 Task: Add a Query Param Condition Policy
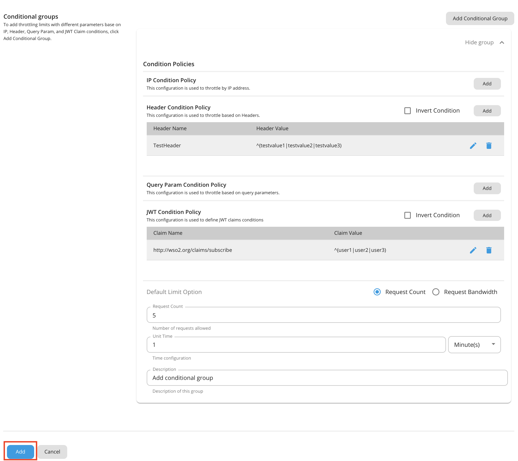[487, 188]
